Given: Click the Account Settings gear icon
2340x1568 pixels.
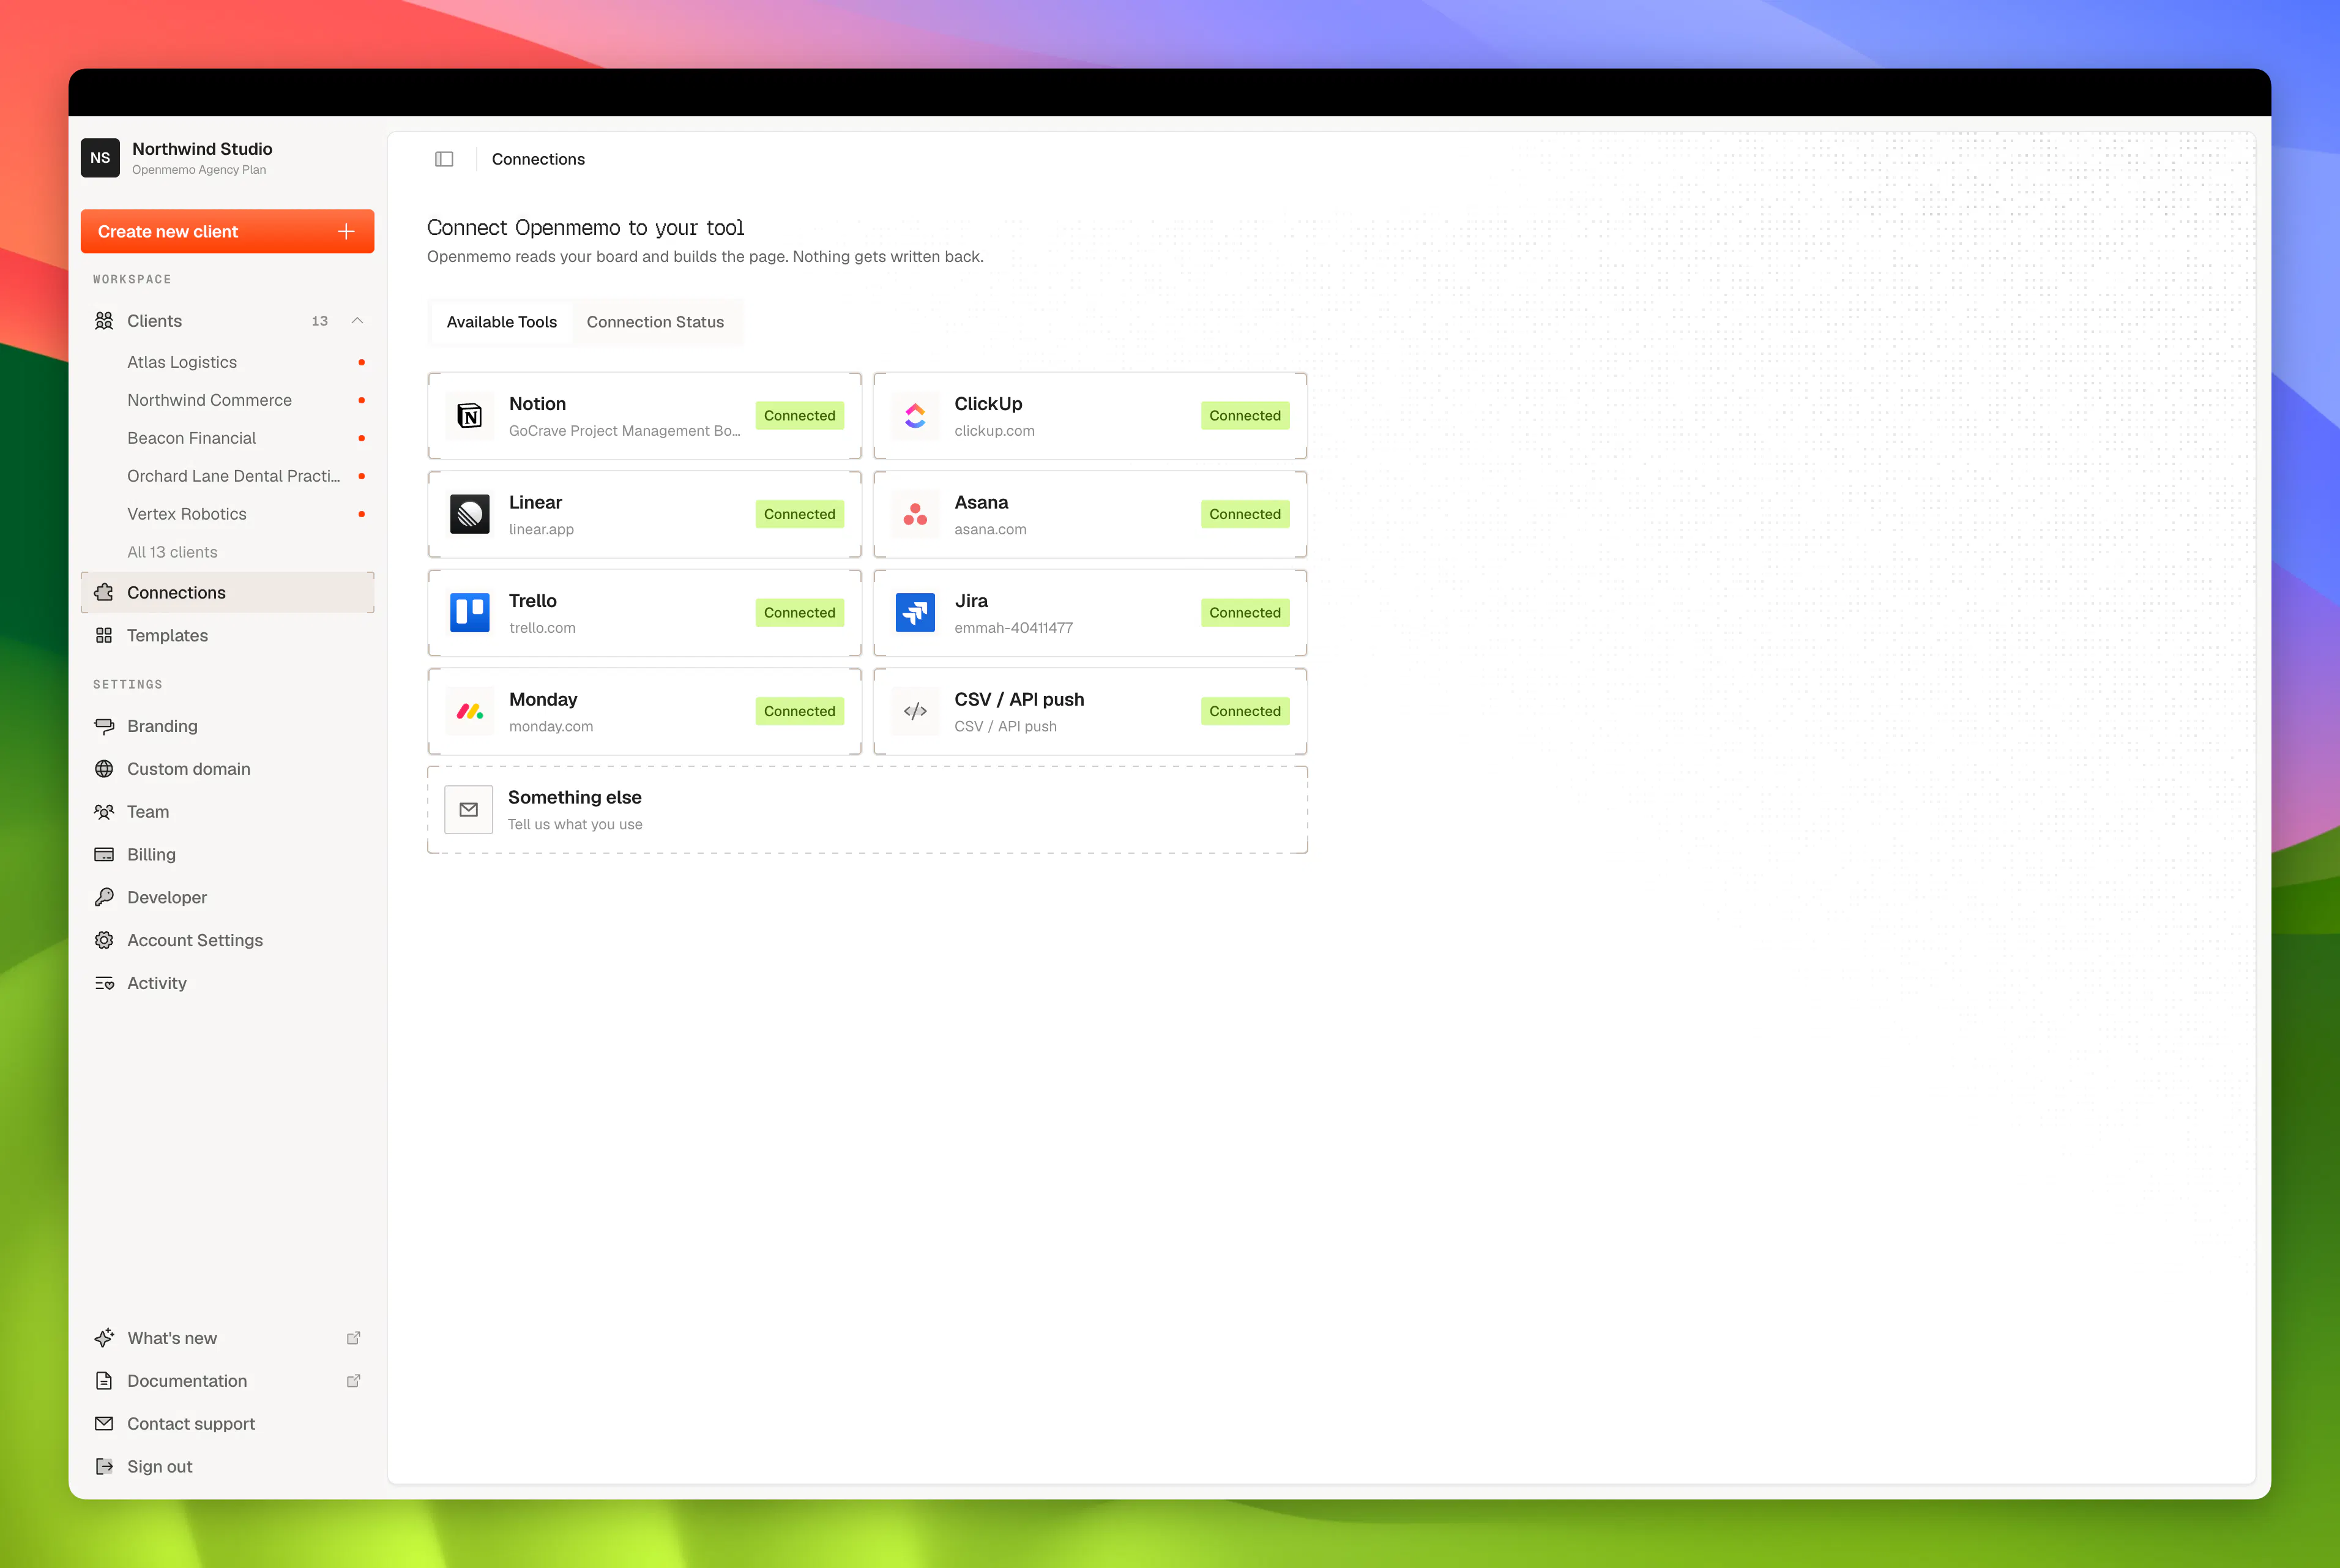Looking at the screenshot, I should point(104,941).
